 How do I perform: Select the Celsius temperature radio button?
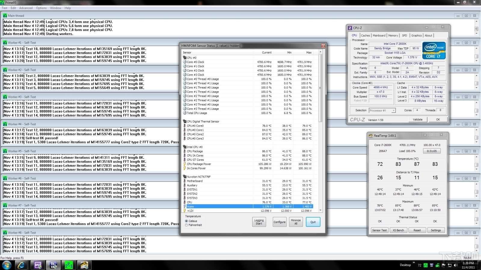[x=186, y=221]
